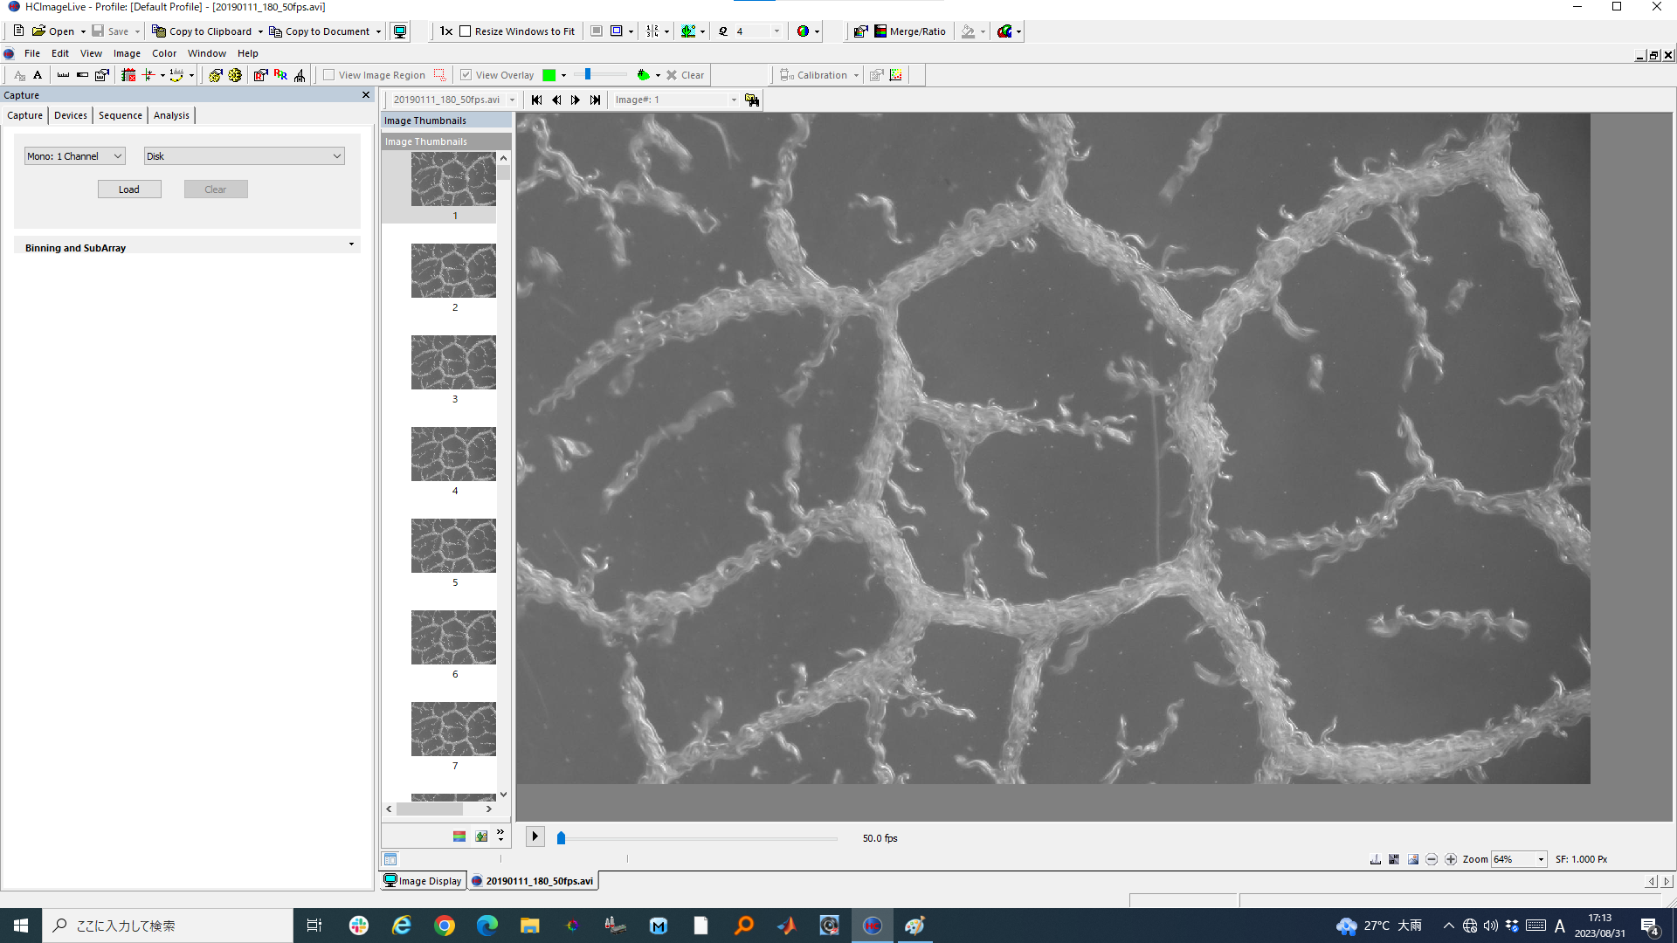Image resolution: width=1677 pixels, height=943 pixels.
Task: Jump to last frame icon
Action: [595, 100]
